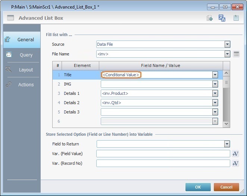Screen dimensions: 247x196
Task: Click variable picker icon for Var. (Field Value)
Action: click(235, 154)
